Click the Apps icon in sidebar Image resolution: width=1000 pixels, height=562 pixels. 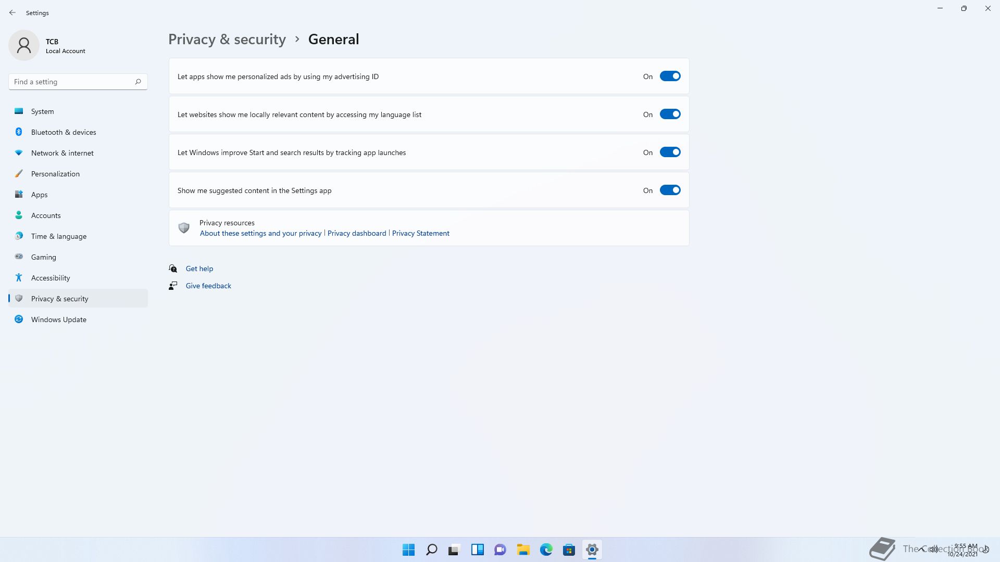pyautogui.click(x=19, y=194)
